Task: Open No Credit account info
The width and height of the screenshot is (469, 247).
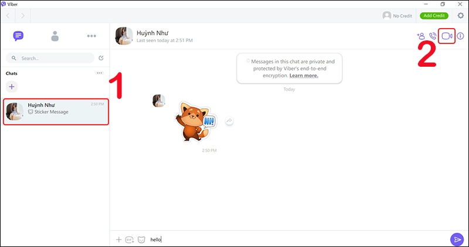Action: [x=397, y=16]
